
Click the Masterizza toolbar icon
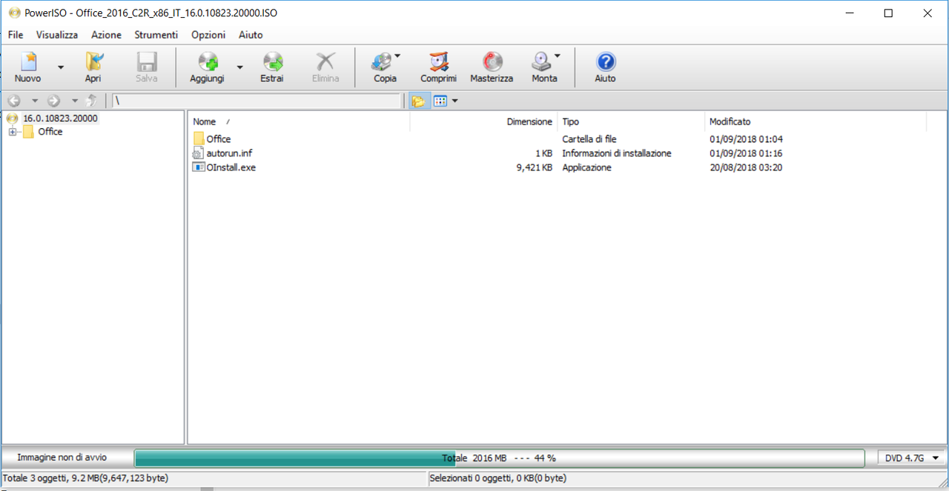coord(492,62)
